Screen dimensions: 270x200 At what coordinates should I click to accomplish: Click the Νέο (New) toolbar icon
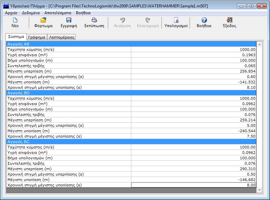point(15,20)
